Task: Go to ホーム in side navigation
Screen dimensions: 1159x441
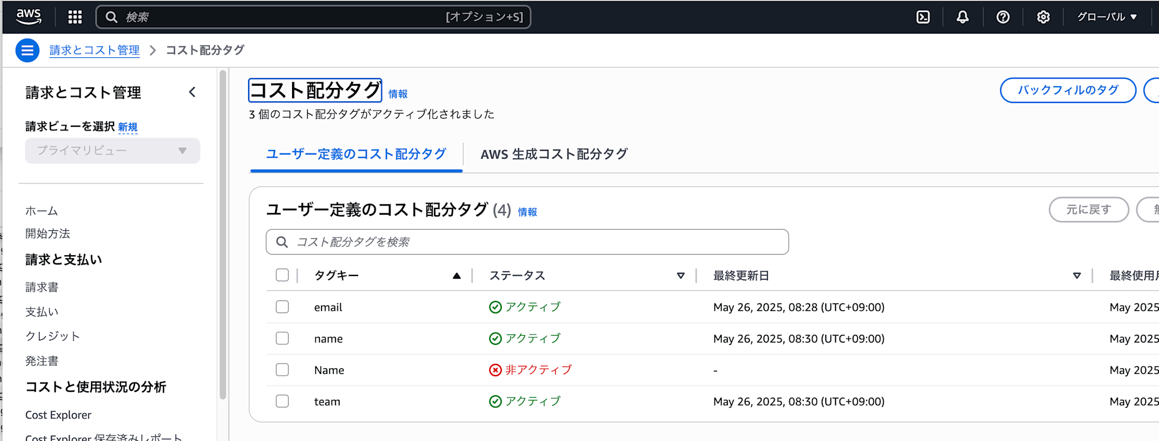Action: point(41,211)
